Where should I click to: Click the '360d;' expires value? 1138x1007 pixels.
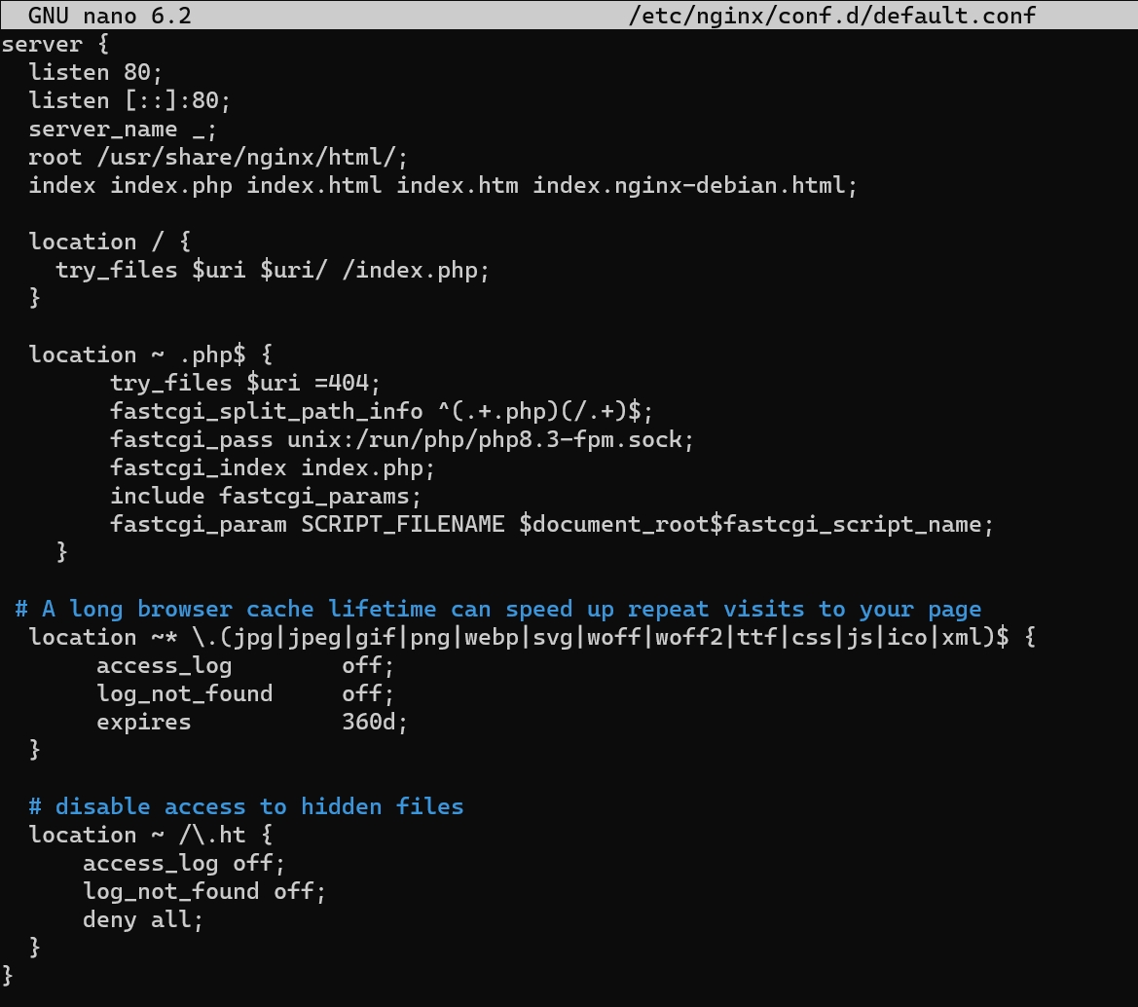click(x=375, y=722)
